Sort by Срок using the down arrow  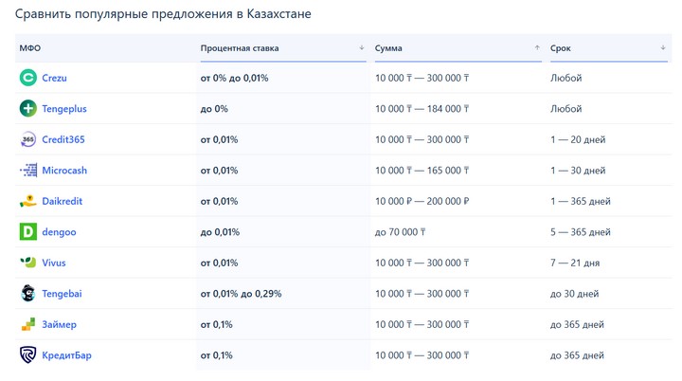coord(663,48)
